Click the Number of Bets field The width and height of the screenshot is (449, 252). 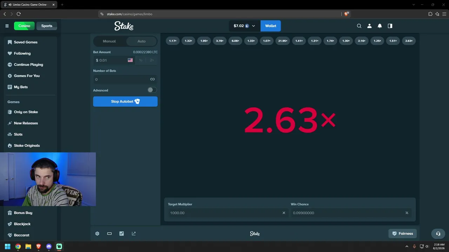point(125,79)
